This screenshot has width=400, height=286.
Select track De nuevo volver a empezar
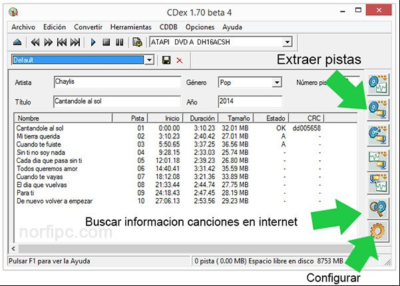click(55, 201)
